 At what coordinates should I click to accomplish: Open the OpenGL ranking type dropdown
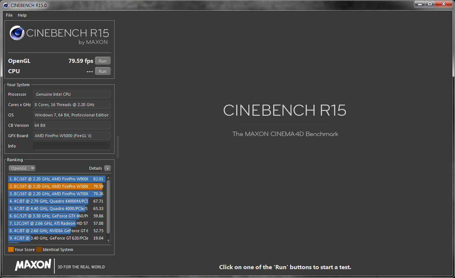[x=22, y=168]
